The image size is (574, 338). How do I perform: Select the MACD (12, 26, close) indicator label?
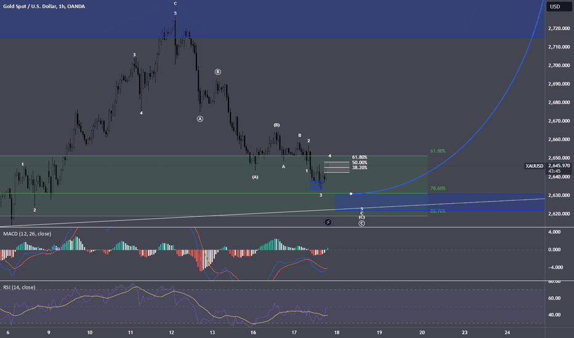click(27, 234)
